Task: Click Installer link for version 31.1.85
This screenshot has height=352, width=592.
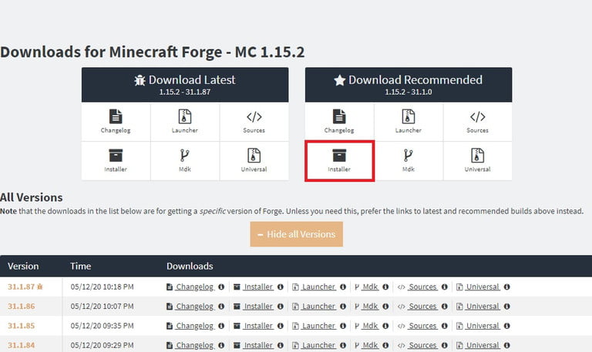Action: [x=258, y=326]
